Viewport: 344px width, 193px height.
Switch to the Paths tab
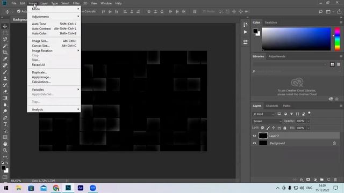[286, 106]
